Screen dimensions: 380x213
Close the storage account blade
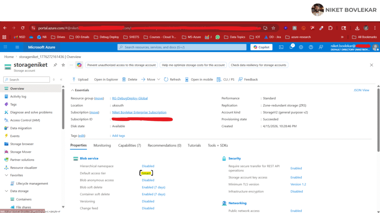(371, 65)
